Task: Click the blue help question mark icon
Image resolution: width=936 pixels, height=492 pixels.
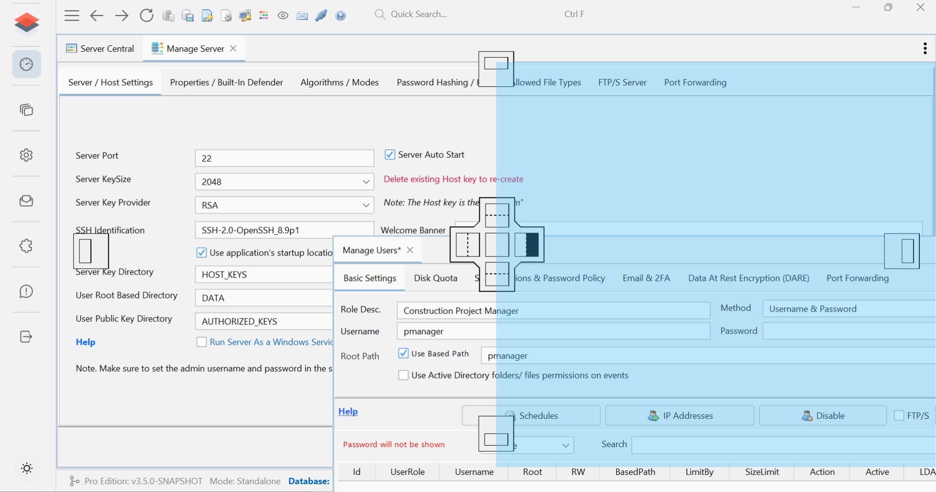Action: point(341,16)
